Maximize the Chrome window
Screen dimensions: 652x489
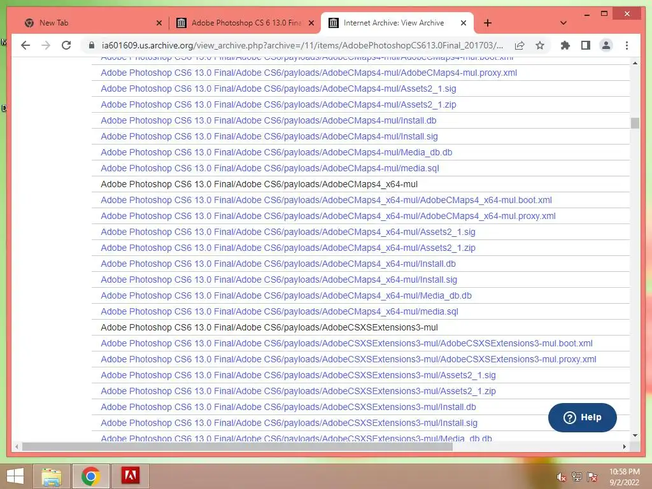tap(604, 14)
